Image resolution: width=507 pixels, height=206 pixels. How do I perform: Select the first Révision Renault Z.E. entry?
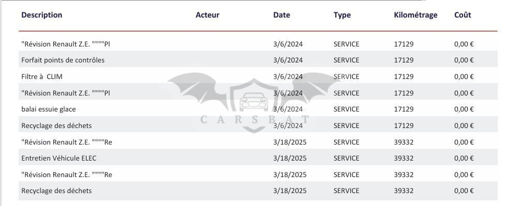[x=66, y=44]
